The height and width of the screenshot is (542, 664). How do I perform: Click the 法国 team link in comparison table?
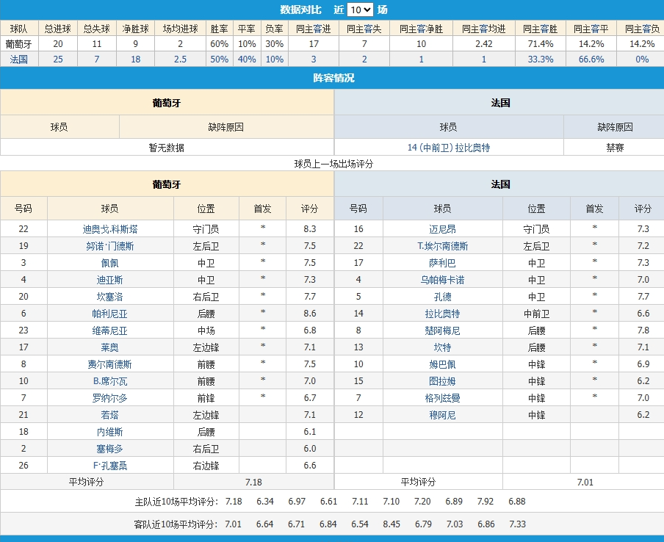(x=18, y=59)
